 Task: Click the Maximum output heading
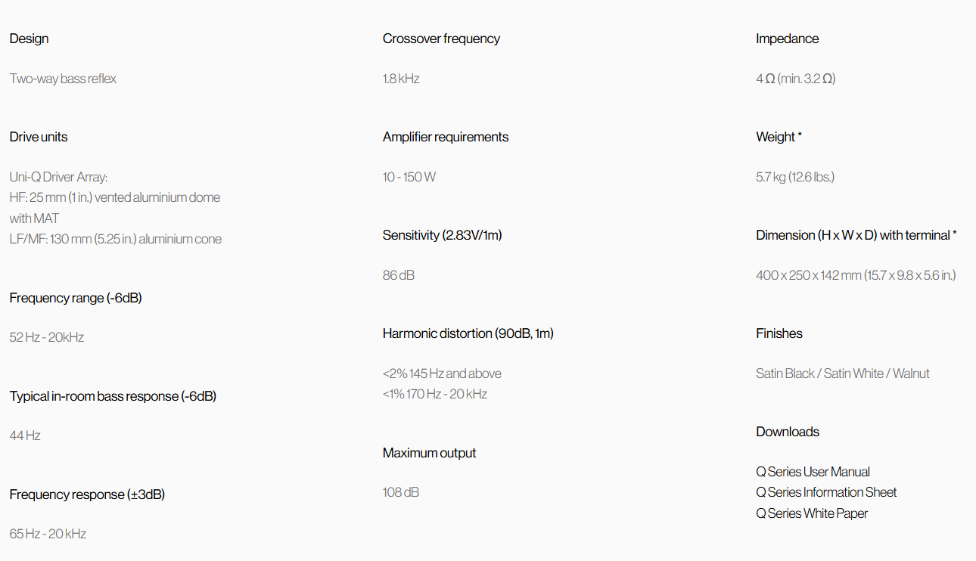pyautogui.click(x=430, y=453)
